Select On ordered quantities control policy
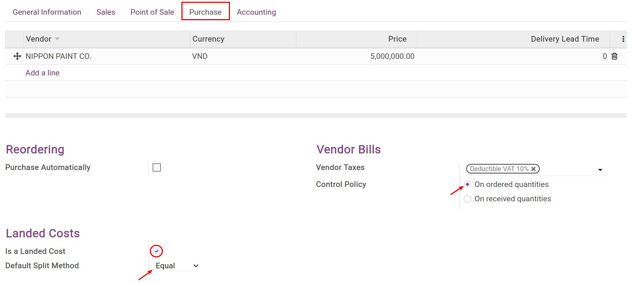Image resolution: width=633 pixels, height=283 pixels. (x=467, y=184)
